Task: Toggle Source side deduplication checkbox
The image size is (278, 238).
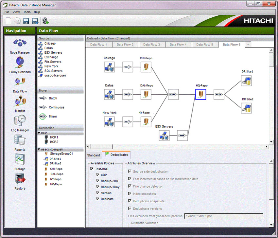Action: (x=130, y=171)
